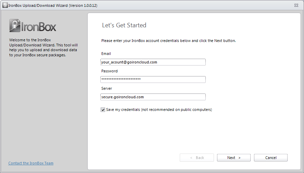Click the Server field label
The height and width of the screenshot is (173, 304).
point(107,88)
